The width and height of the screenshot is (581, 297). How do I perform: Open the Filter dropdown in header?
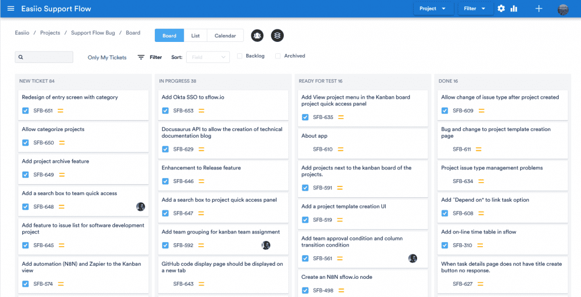pos(476,9)
